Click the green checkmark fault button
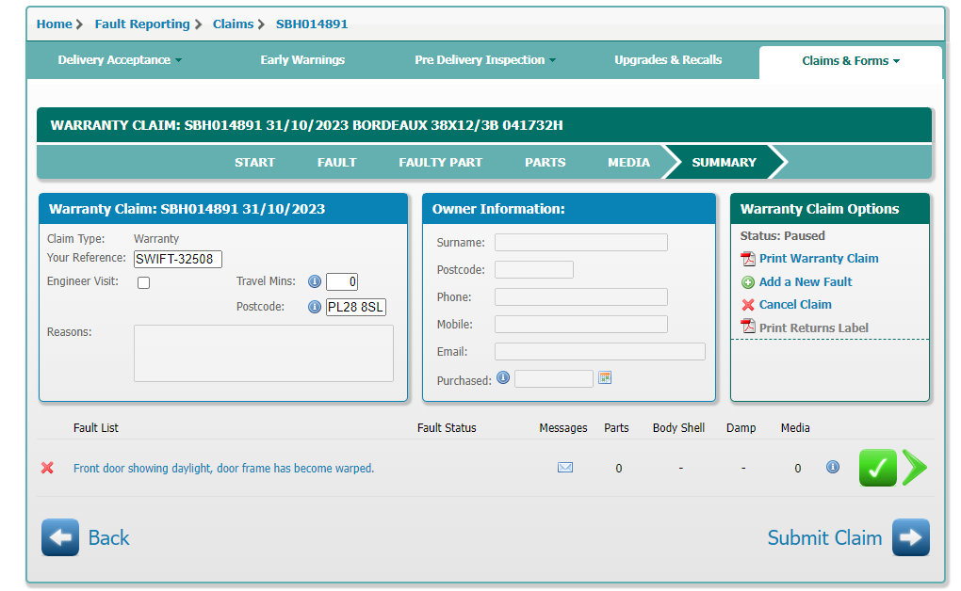This screenshot has width=961, height=591. point(877,468)
